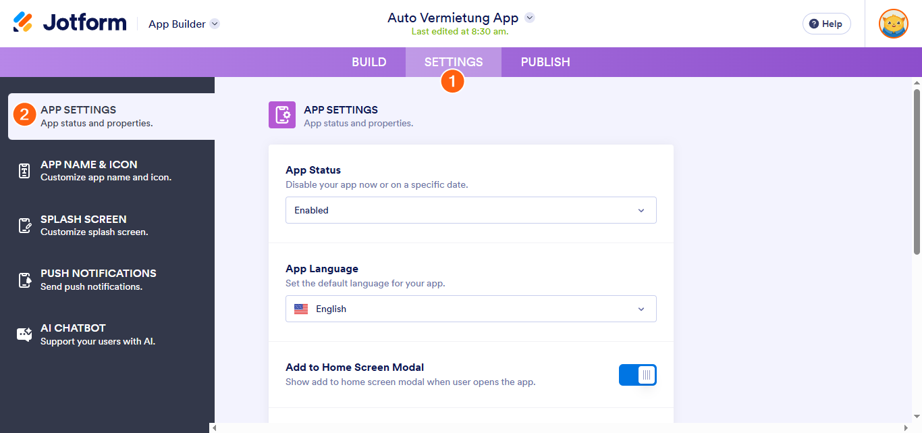Click the AI Chatbot sidebar icon
The image size is (922, 433).
[x=24, y=334]
